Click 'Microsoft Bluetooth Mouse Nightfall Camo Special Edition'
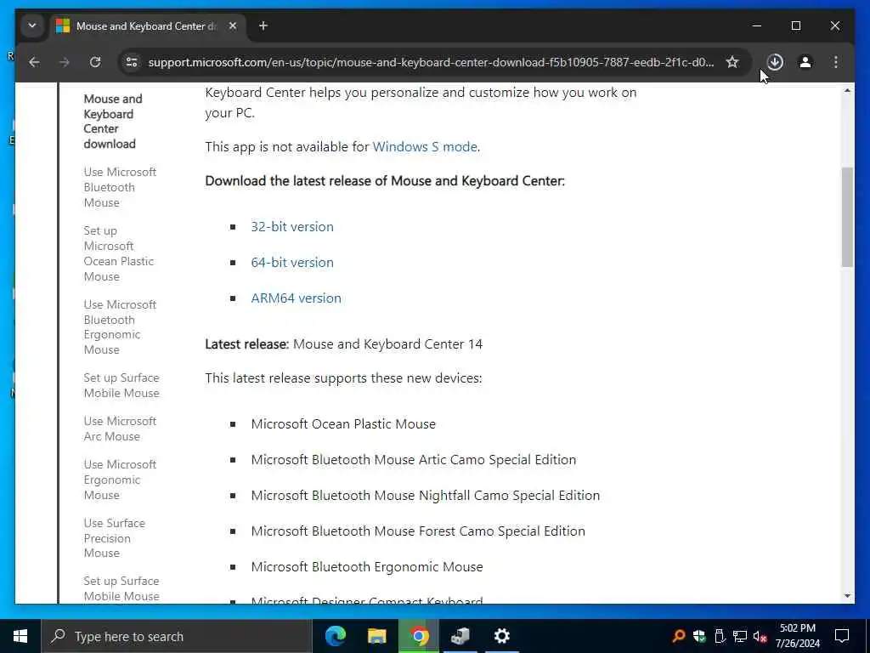 tap(426, 496)
